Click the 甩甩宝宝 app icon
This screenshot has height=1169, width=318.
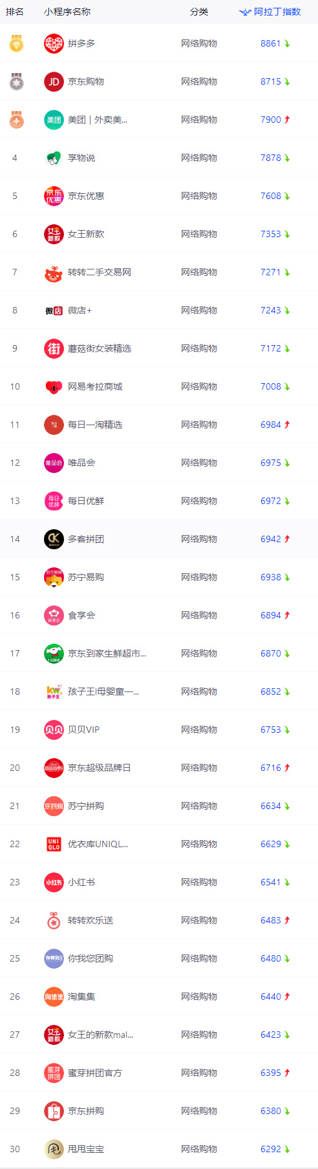(x=54, y=1149)
